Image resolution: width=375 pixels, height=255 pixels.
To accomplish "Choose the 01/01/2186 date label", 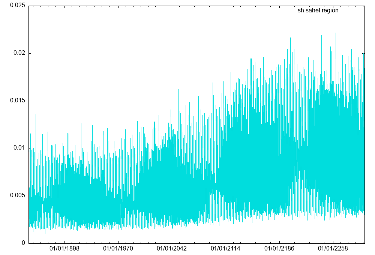I will 280,248.
